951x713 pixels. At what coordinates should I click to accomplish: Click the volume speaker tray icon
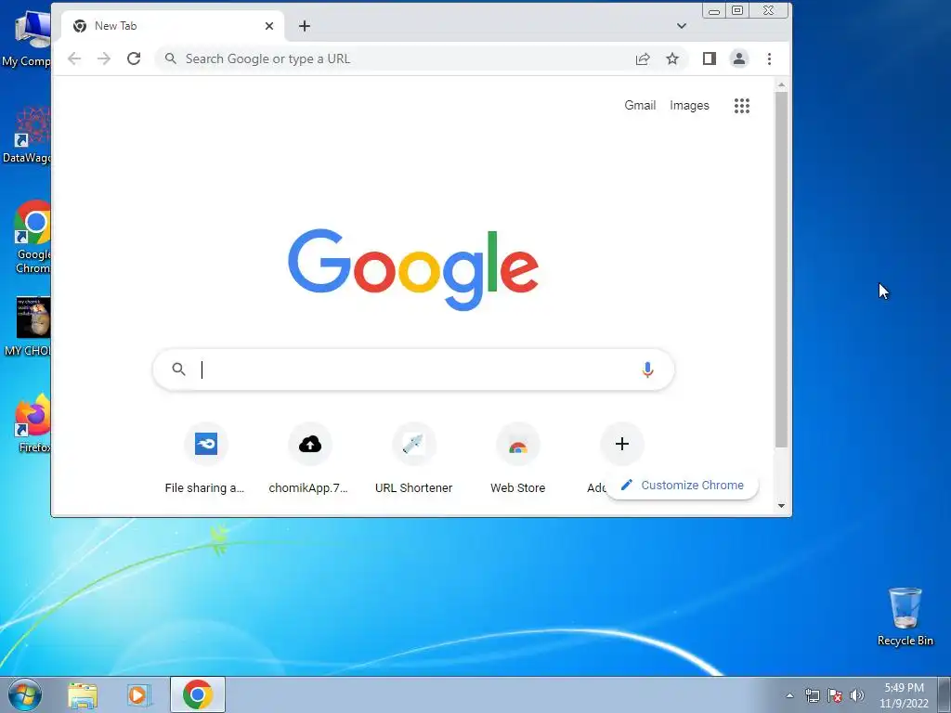click(857, 695)
